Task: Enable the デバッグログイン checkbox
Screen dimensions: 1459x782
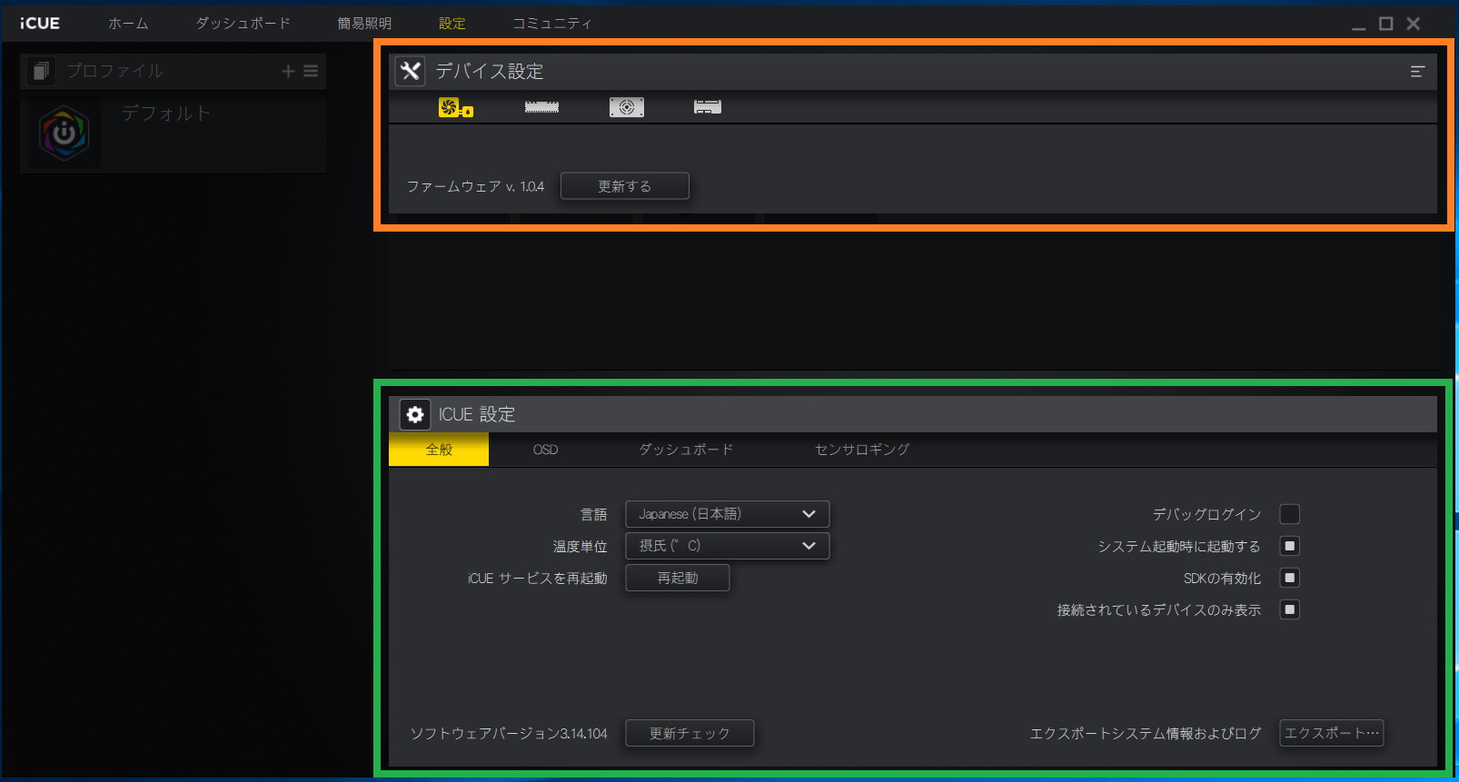Action: (1289, 514)
